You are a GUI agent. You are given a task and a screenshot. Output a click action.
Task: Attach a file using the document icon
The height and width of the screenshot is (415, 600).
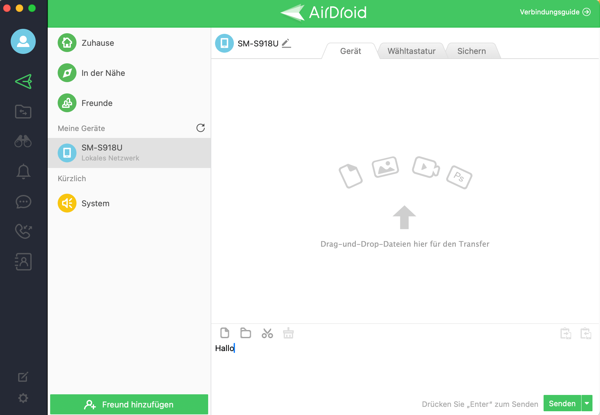(x=225, y=333)
